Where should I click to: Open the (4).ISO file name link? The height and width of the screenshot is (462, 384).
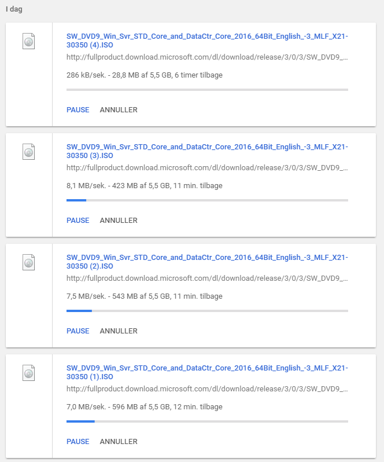207,41
